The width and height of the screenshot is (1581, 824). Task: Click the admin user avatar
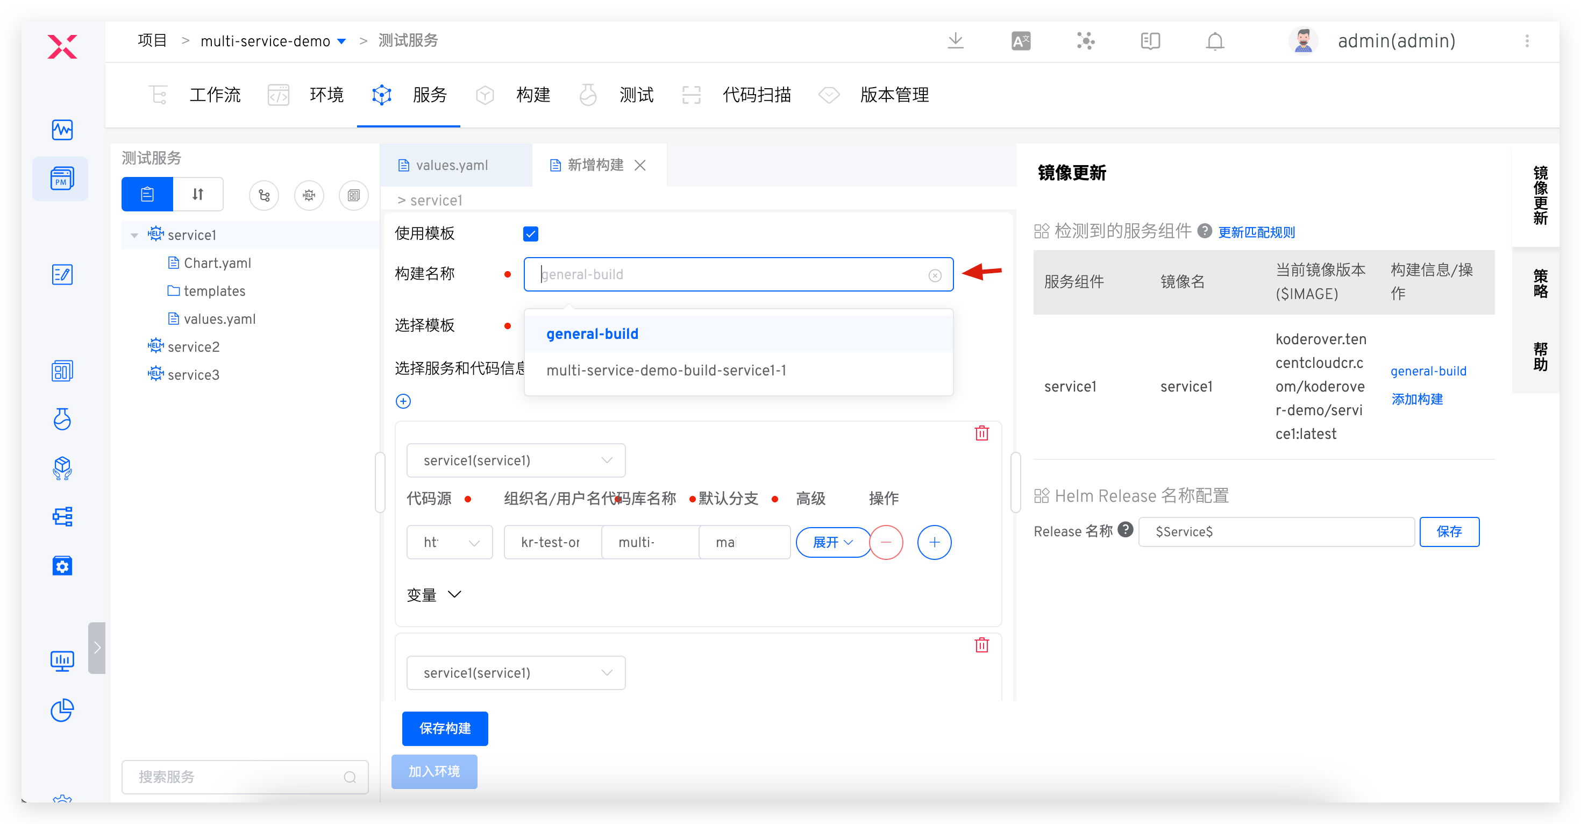[x=1302, y=41]
